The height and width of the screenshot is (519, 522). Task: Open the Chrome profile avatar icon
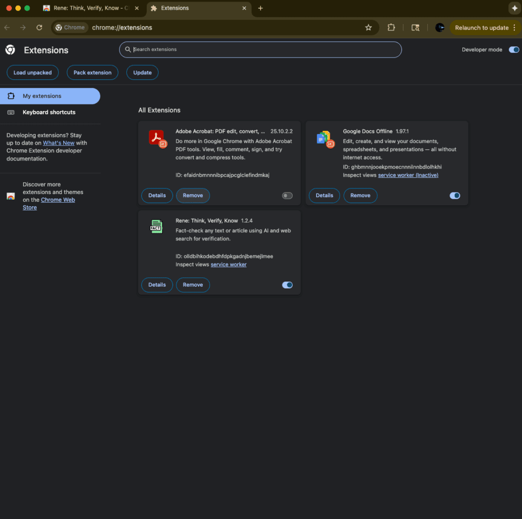[439, 28]
